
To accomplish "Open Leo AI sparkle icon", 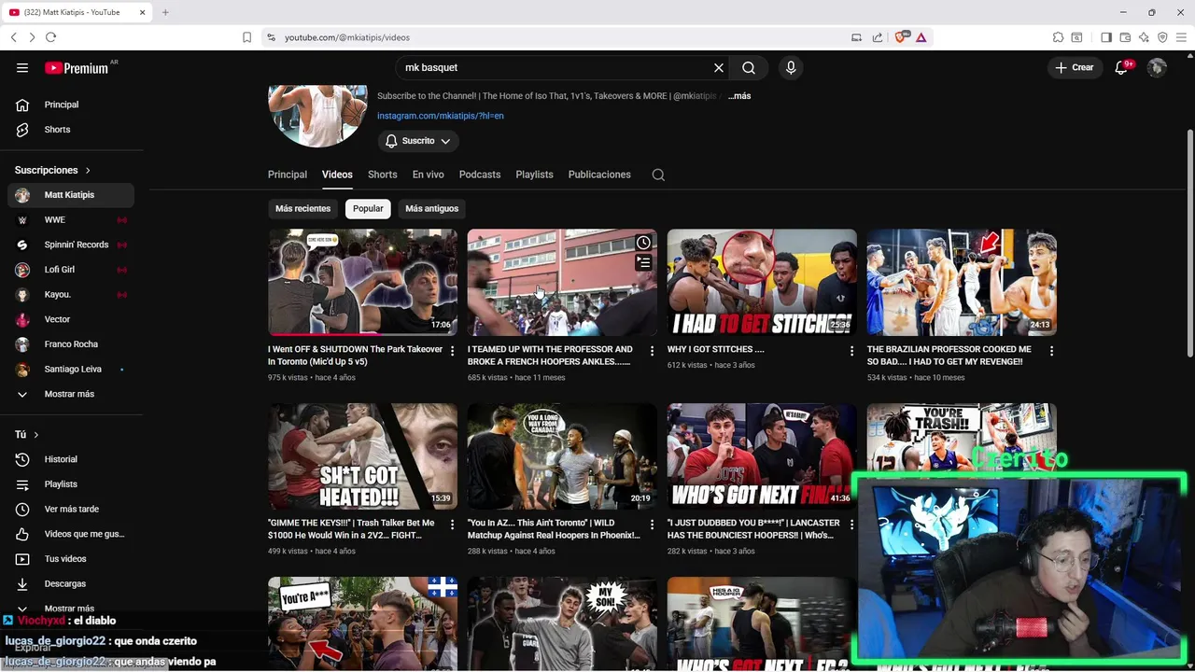I will point(1144,37).
